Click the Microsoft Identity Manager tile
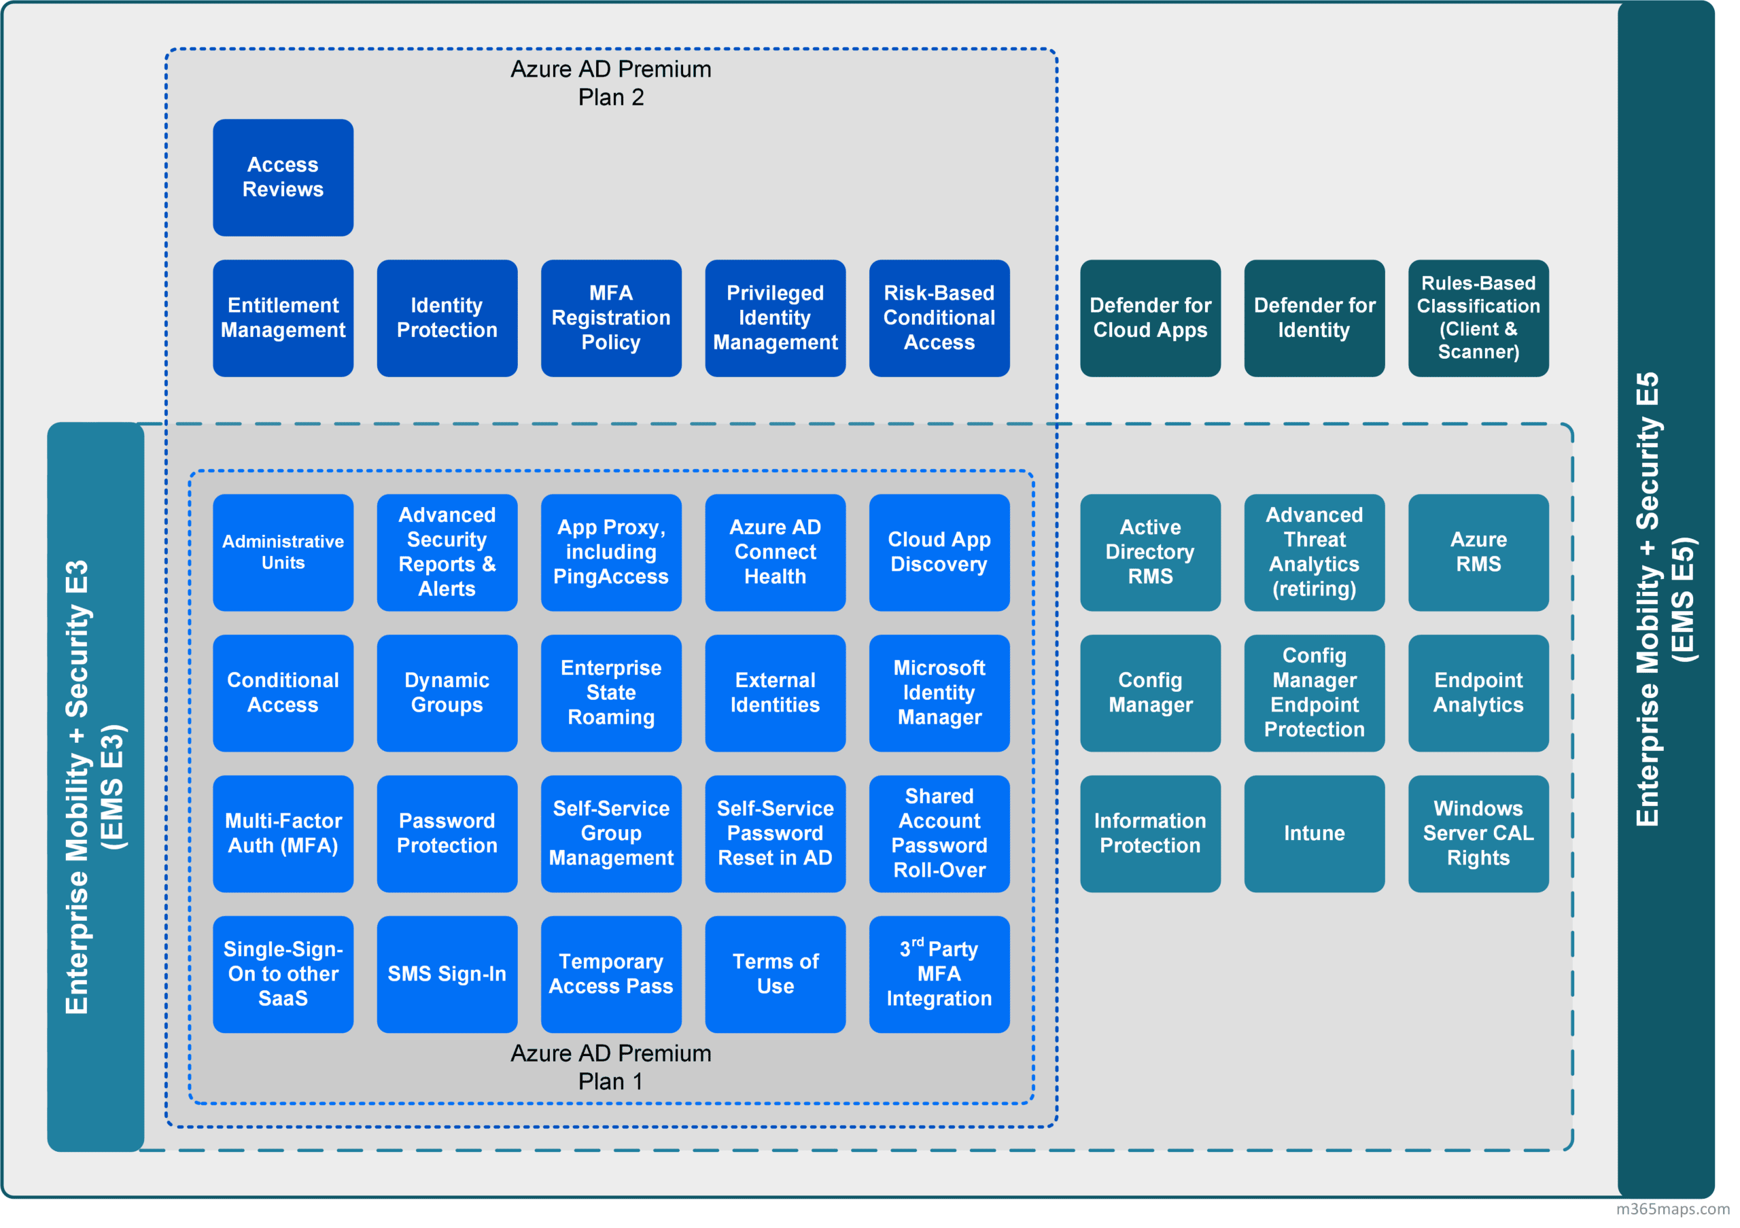Screen dimensions: 1740x1228 939,693
